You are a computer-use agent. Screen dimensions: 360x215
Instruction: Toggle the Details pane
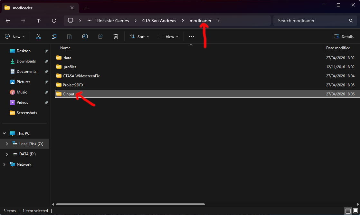click(x=344, y=36)
